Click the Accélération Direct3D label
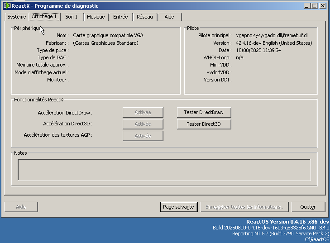 (68, 124)
